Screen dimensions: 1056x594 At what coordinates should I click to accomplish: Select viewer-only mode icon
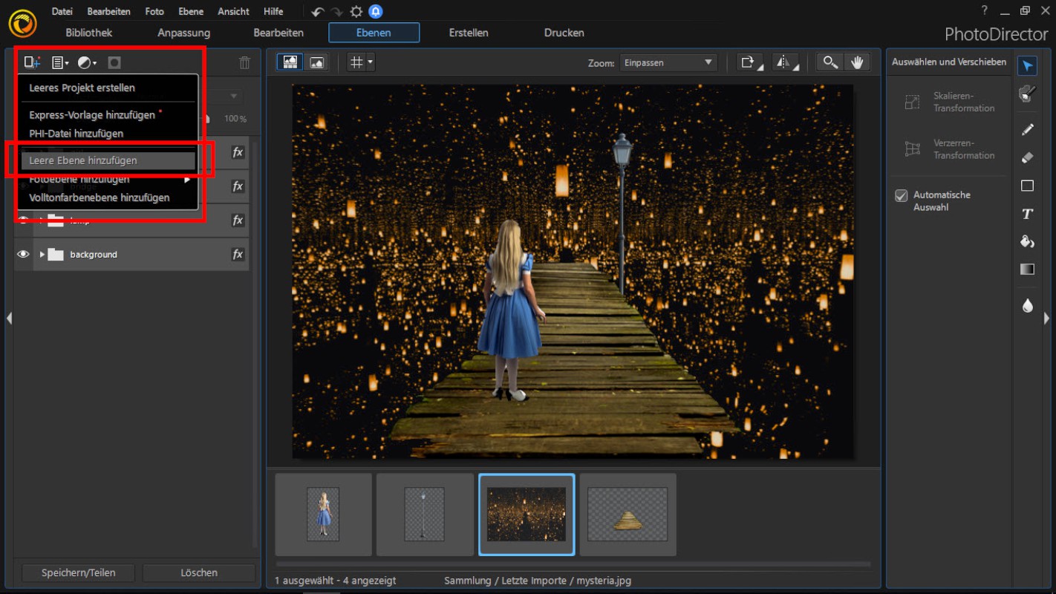point(316,62)
